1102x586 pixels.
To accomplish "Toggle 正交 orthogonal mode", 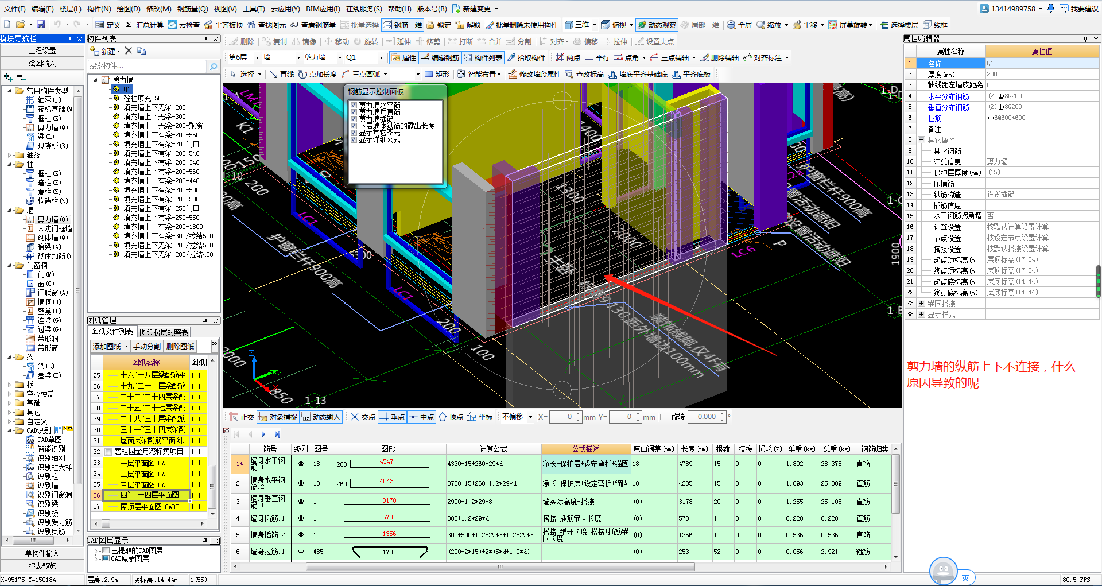I will [242, 417].
